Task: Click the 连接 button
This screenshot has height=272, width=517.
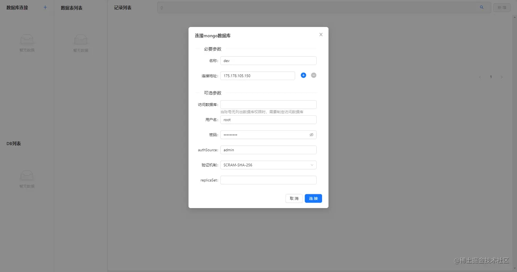Action: click(x=313, y=198)
